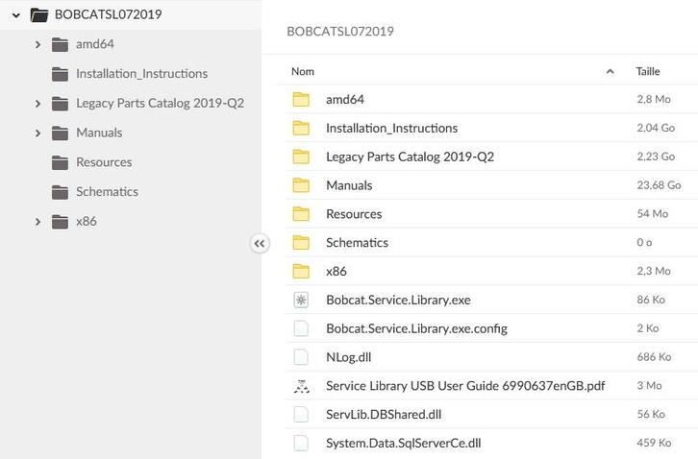Select BOBCATSL072019 in the sidebar tree
The height and width of the screenshot is (459, 698).
point(109,14)
